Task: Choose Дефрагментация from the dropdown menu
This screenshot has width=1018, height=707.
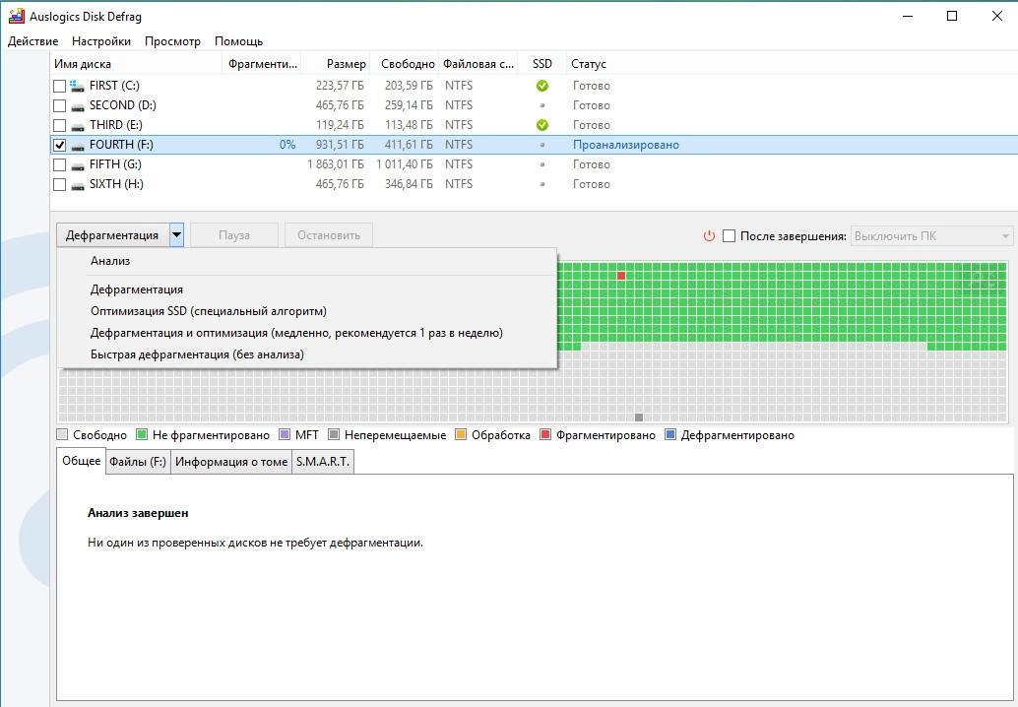Action: click(307, 289)
